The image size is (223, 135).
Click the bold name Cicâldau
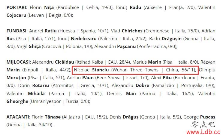(65, 62)
